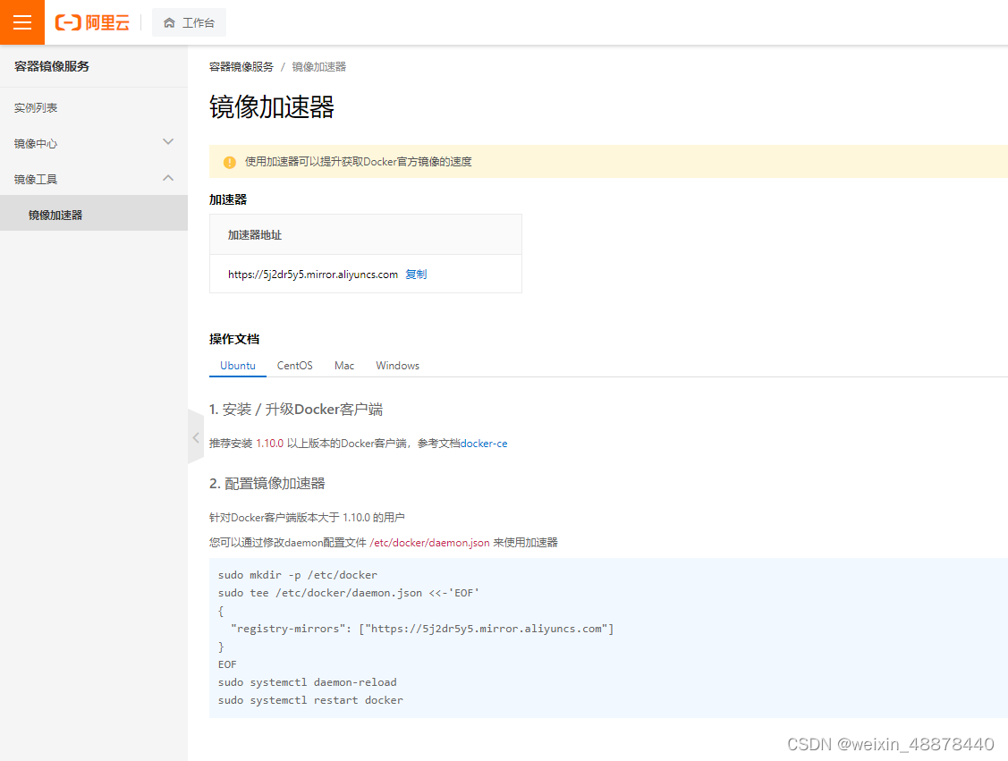Screen dimensions: 1008x761
Task: Click 'sudo systemctl restart docker' line
Action: pyautogui.click(x=310, y=700)
